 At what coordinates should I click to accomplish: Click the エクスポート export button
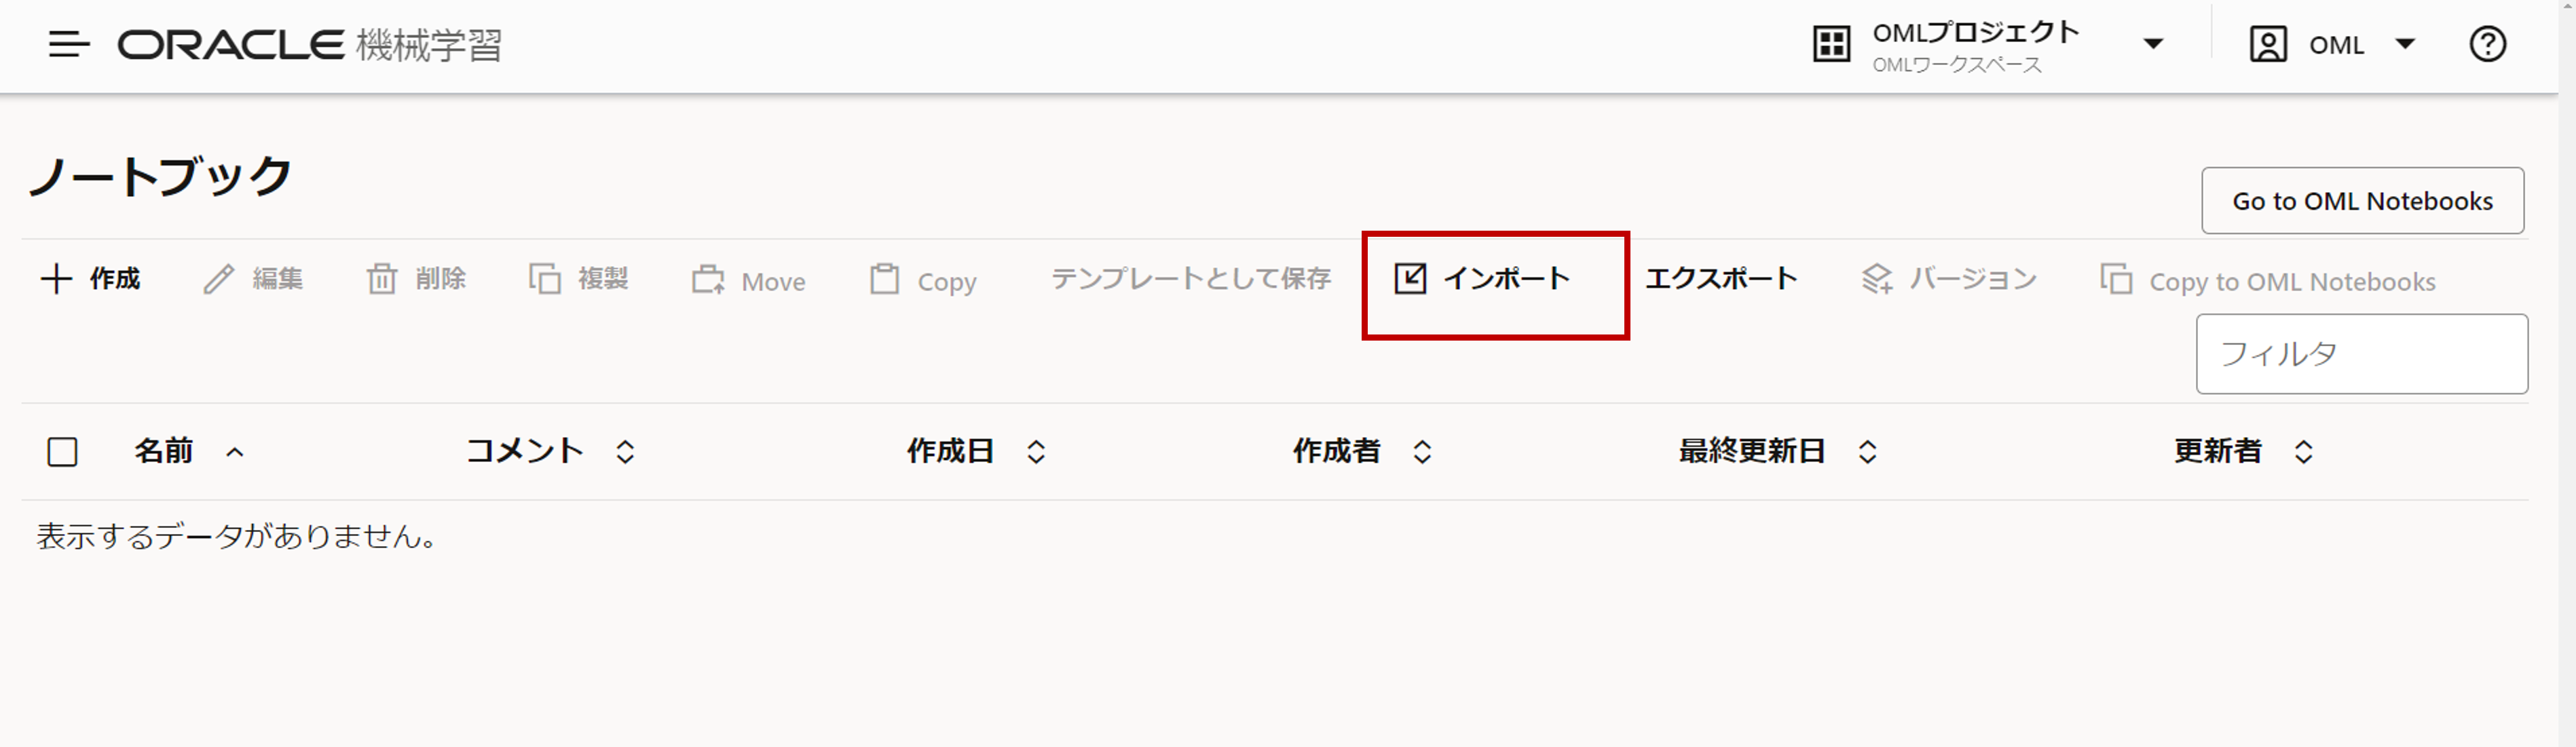[x=1721, y=279]
